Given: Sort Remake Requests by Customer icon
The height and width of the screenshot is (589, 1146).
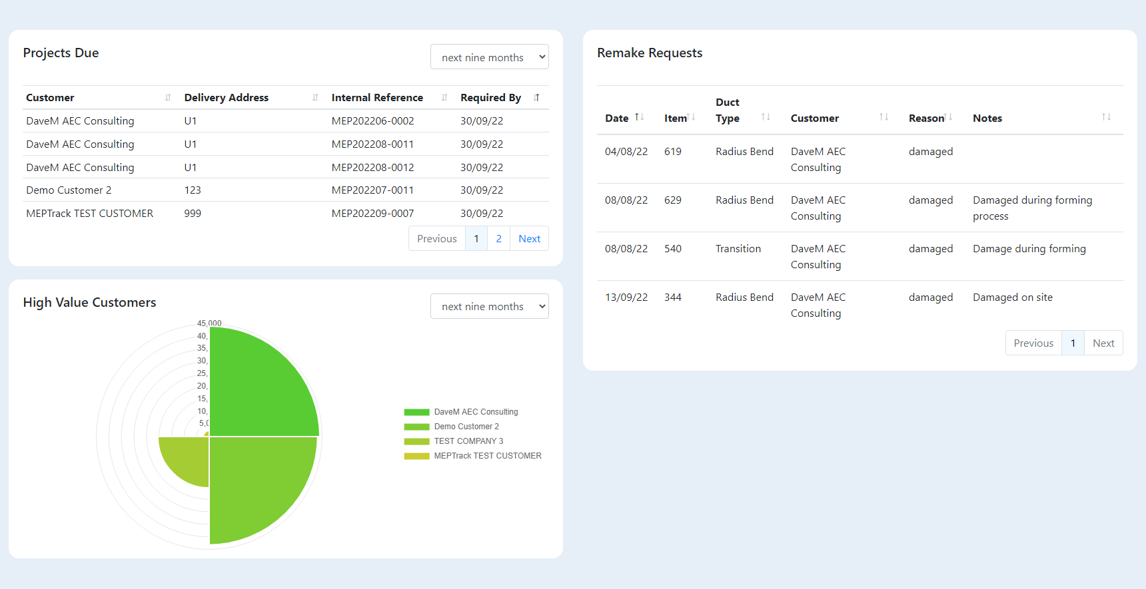Looking at the screenshot, I should pyautogui.click(x=883, y=117).
